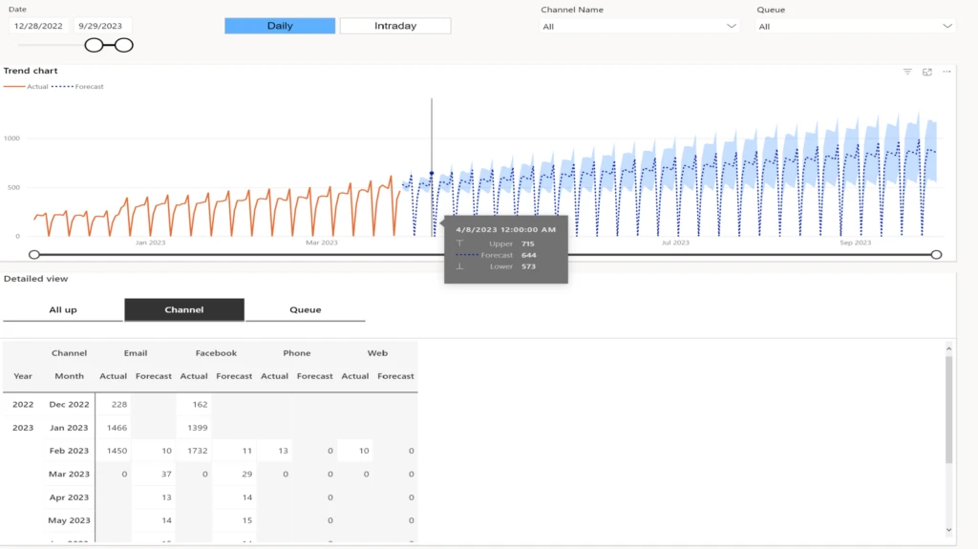Click the Facebook column header
Screen dimensions: 978x549
pos(216,353)
